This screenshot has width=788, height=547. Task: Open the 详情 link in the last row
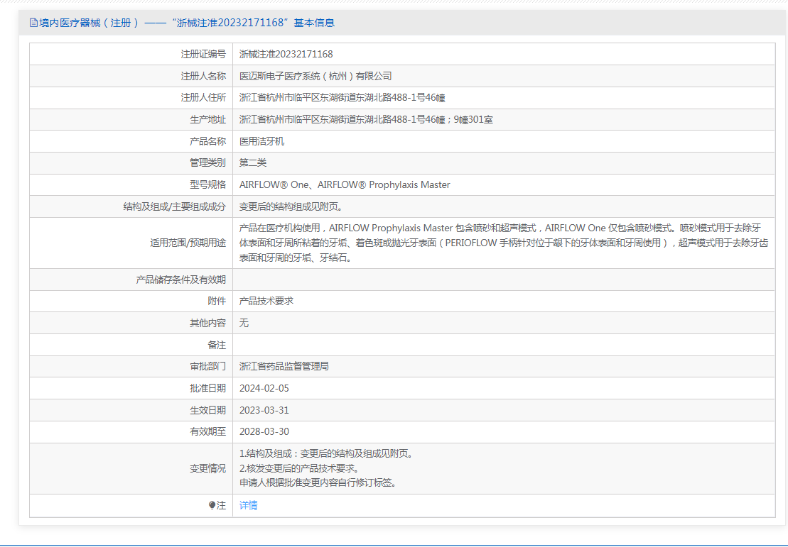pyautogui.click(x=248, y=505)
